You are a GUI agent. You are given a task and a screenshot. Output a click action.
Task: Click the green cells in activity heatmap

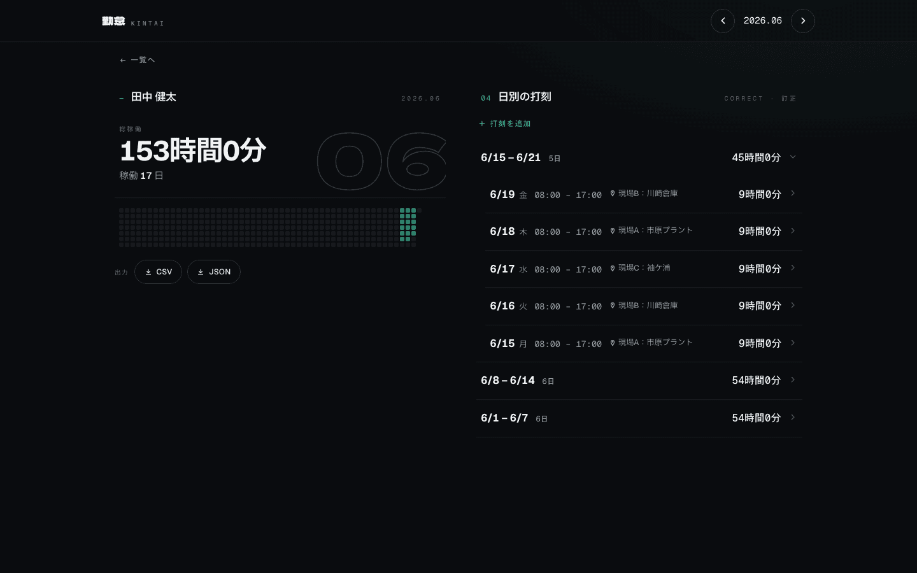click(408, 224)
